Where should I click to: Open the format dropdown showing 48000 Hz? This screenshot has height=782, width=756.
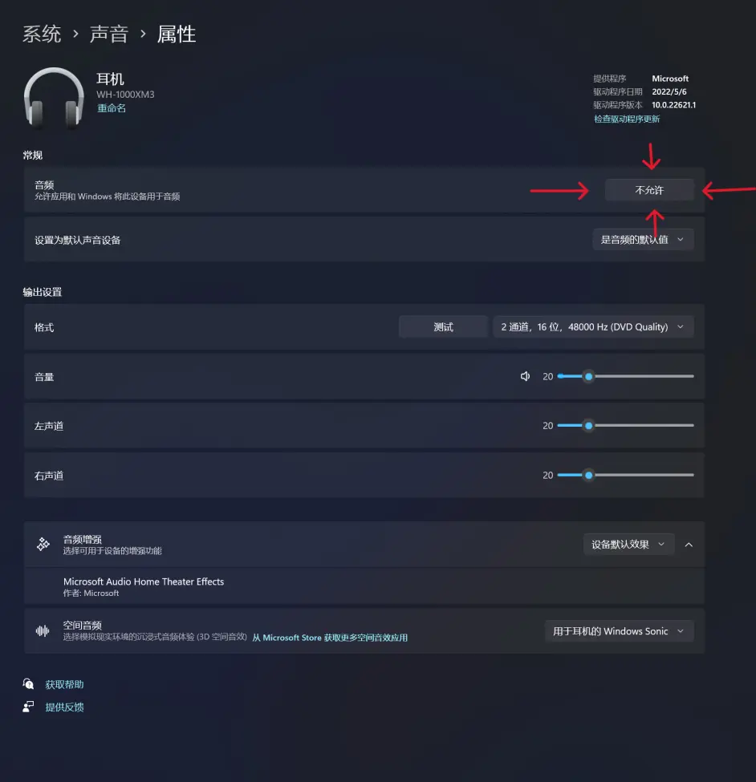[593, 327]
